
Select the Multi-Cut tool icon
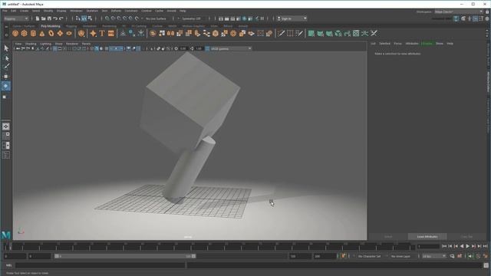tap(282, 34)
